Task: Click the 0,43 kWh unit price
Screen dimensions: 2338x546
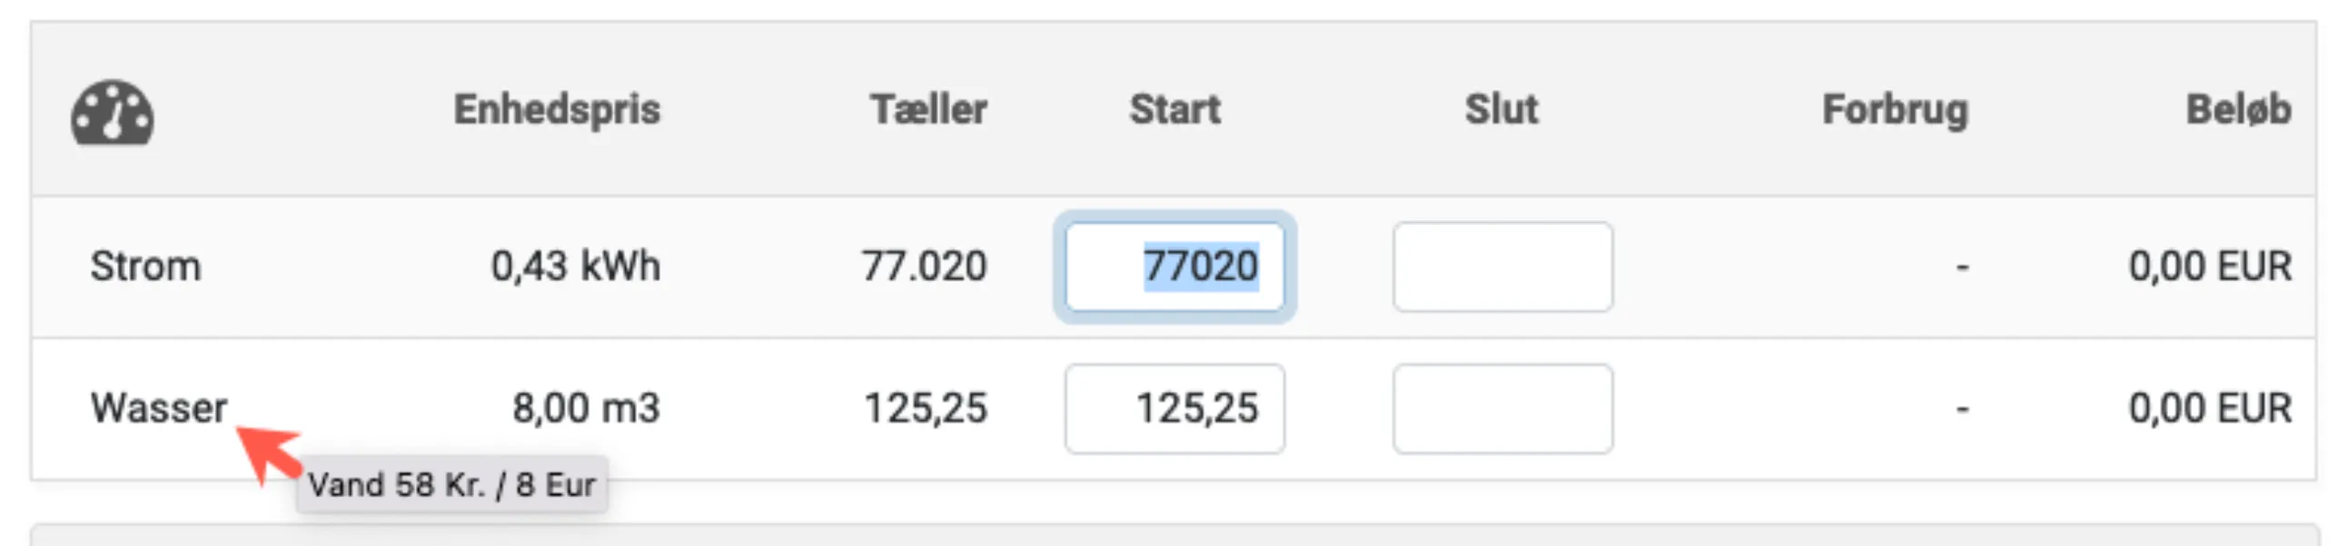Action: coord(575,267)
